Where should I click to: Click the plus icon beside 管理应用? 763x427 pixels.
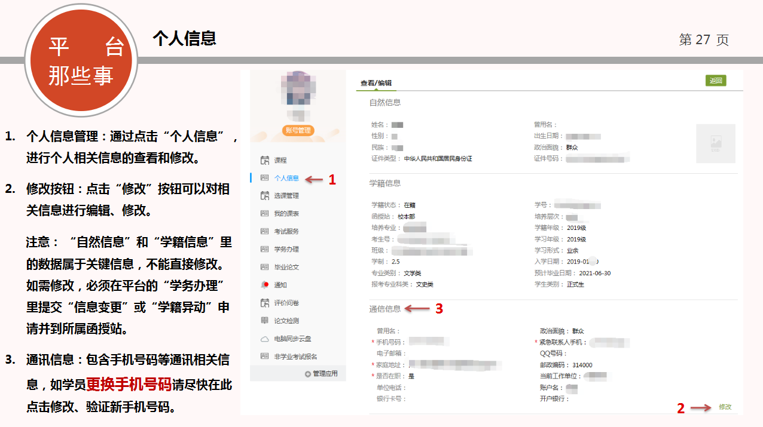(x=308, y=374)
